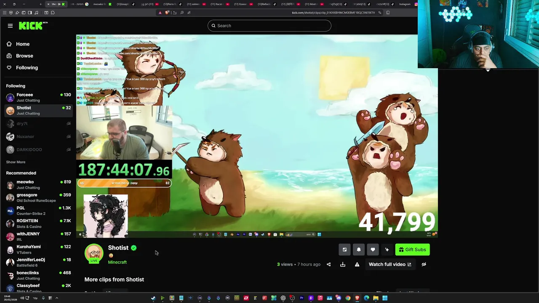The image size is (539, 303).
Task: Open Microsoft Edge from taskbar
Action: pyautogui.click(x=367, y=298)
